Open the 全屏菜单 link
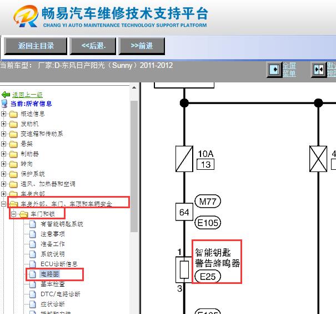Image resolution: width=336 pixels, height=314 pixels. 289,70
